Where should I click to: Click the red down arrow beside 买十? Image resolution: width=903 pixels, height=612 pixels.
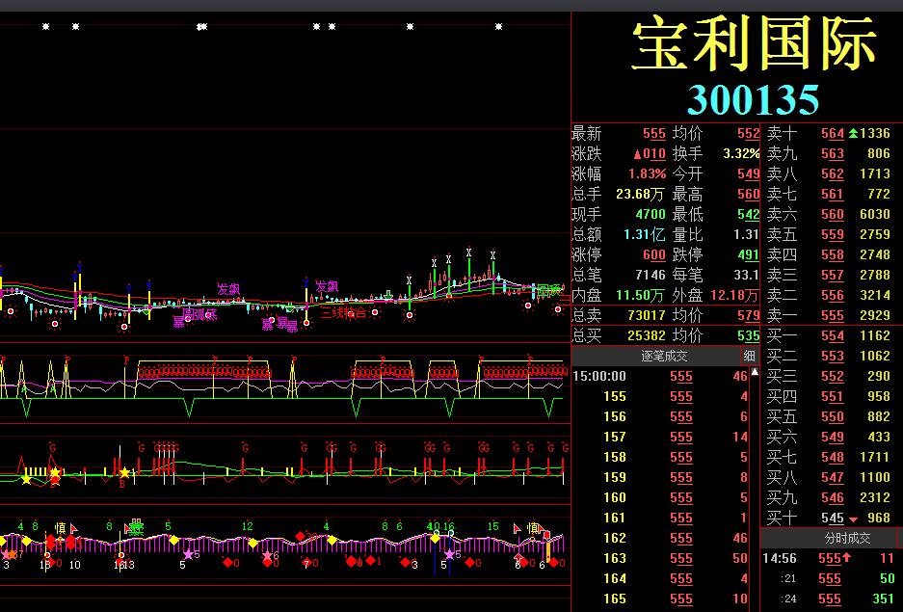click(x=853, y=519)
